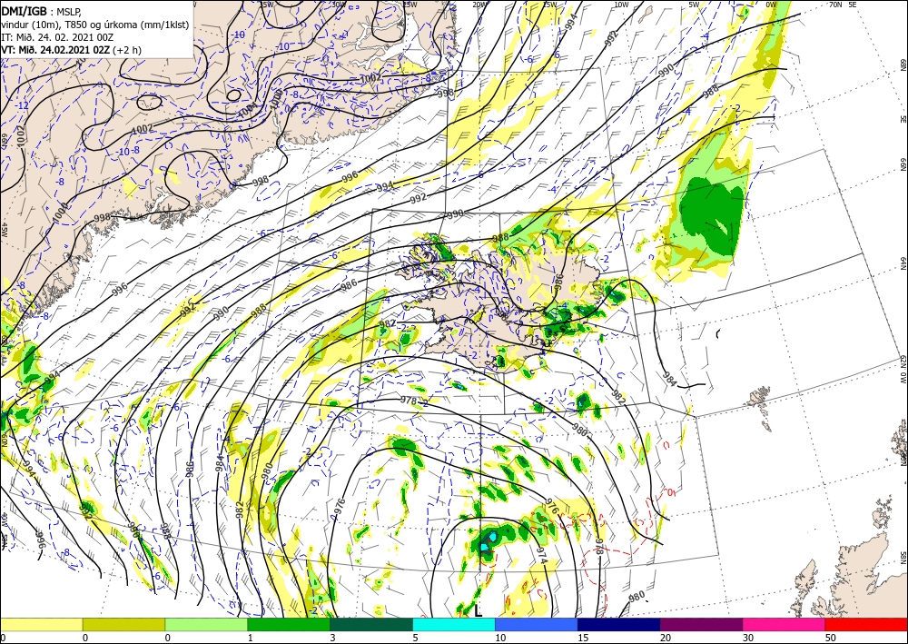Click the olive yellow legend swatch
908x644 pixels.
123,624
